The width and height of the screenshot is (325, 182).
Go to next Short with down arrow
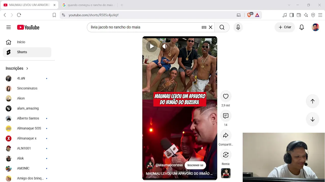313,119
